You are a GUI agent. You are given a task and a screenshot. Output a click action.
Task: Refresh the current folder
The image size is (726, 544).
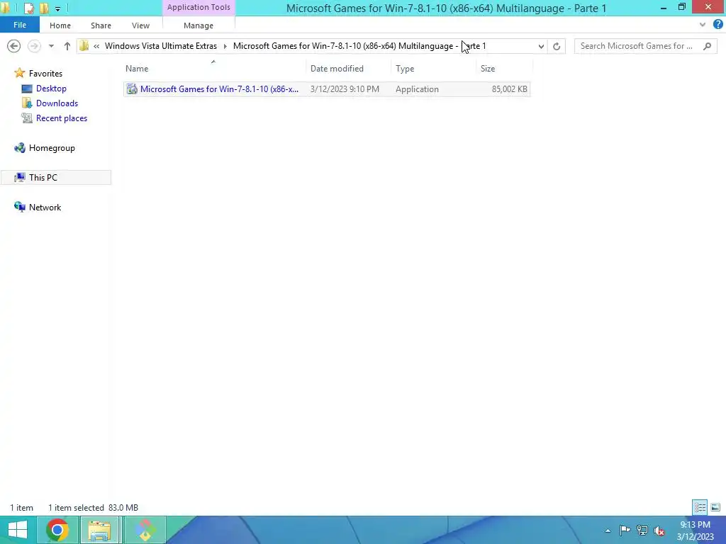(557, 46)
